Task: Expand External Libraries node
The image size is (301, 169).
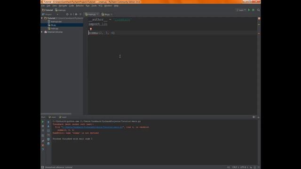Action: point(42,32)
